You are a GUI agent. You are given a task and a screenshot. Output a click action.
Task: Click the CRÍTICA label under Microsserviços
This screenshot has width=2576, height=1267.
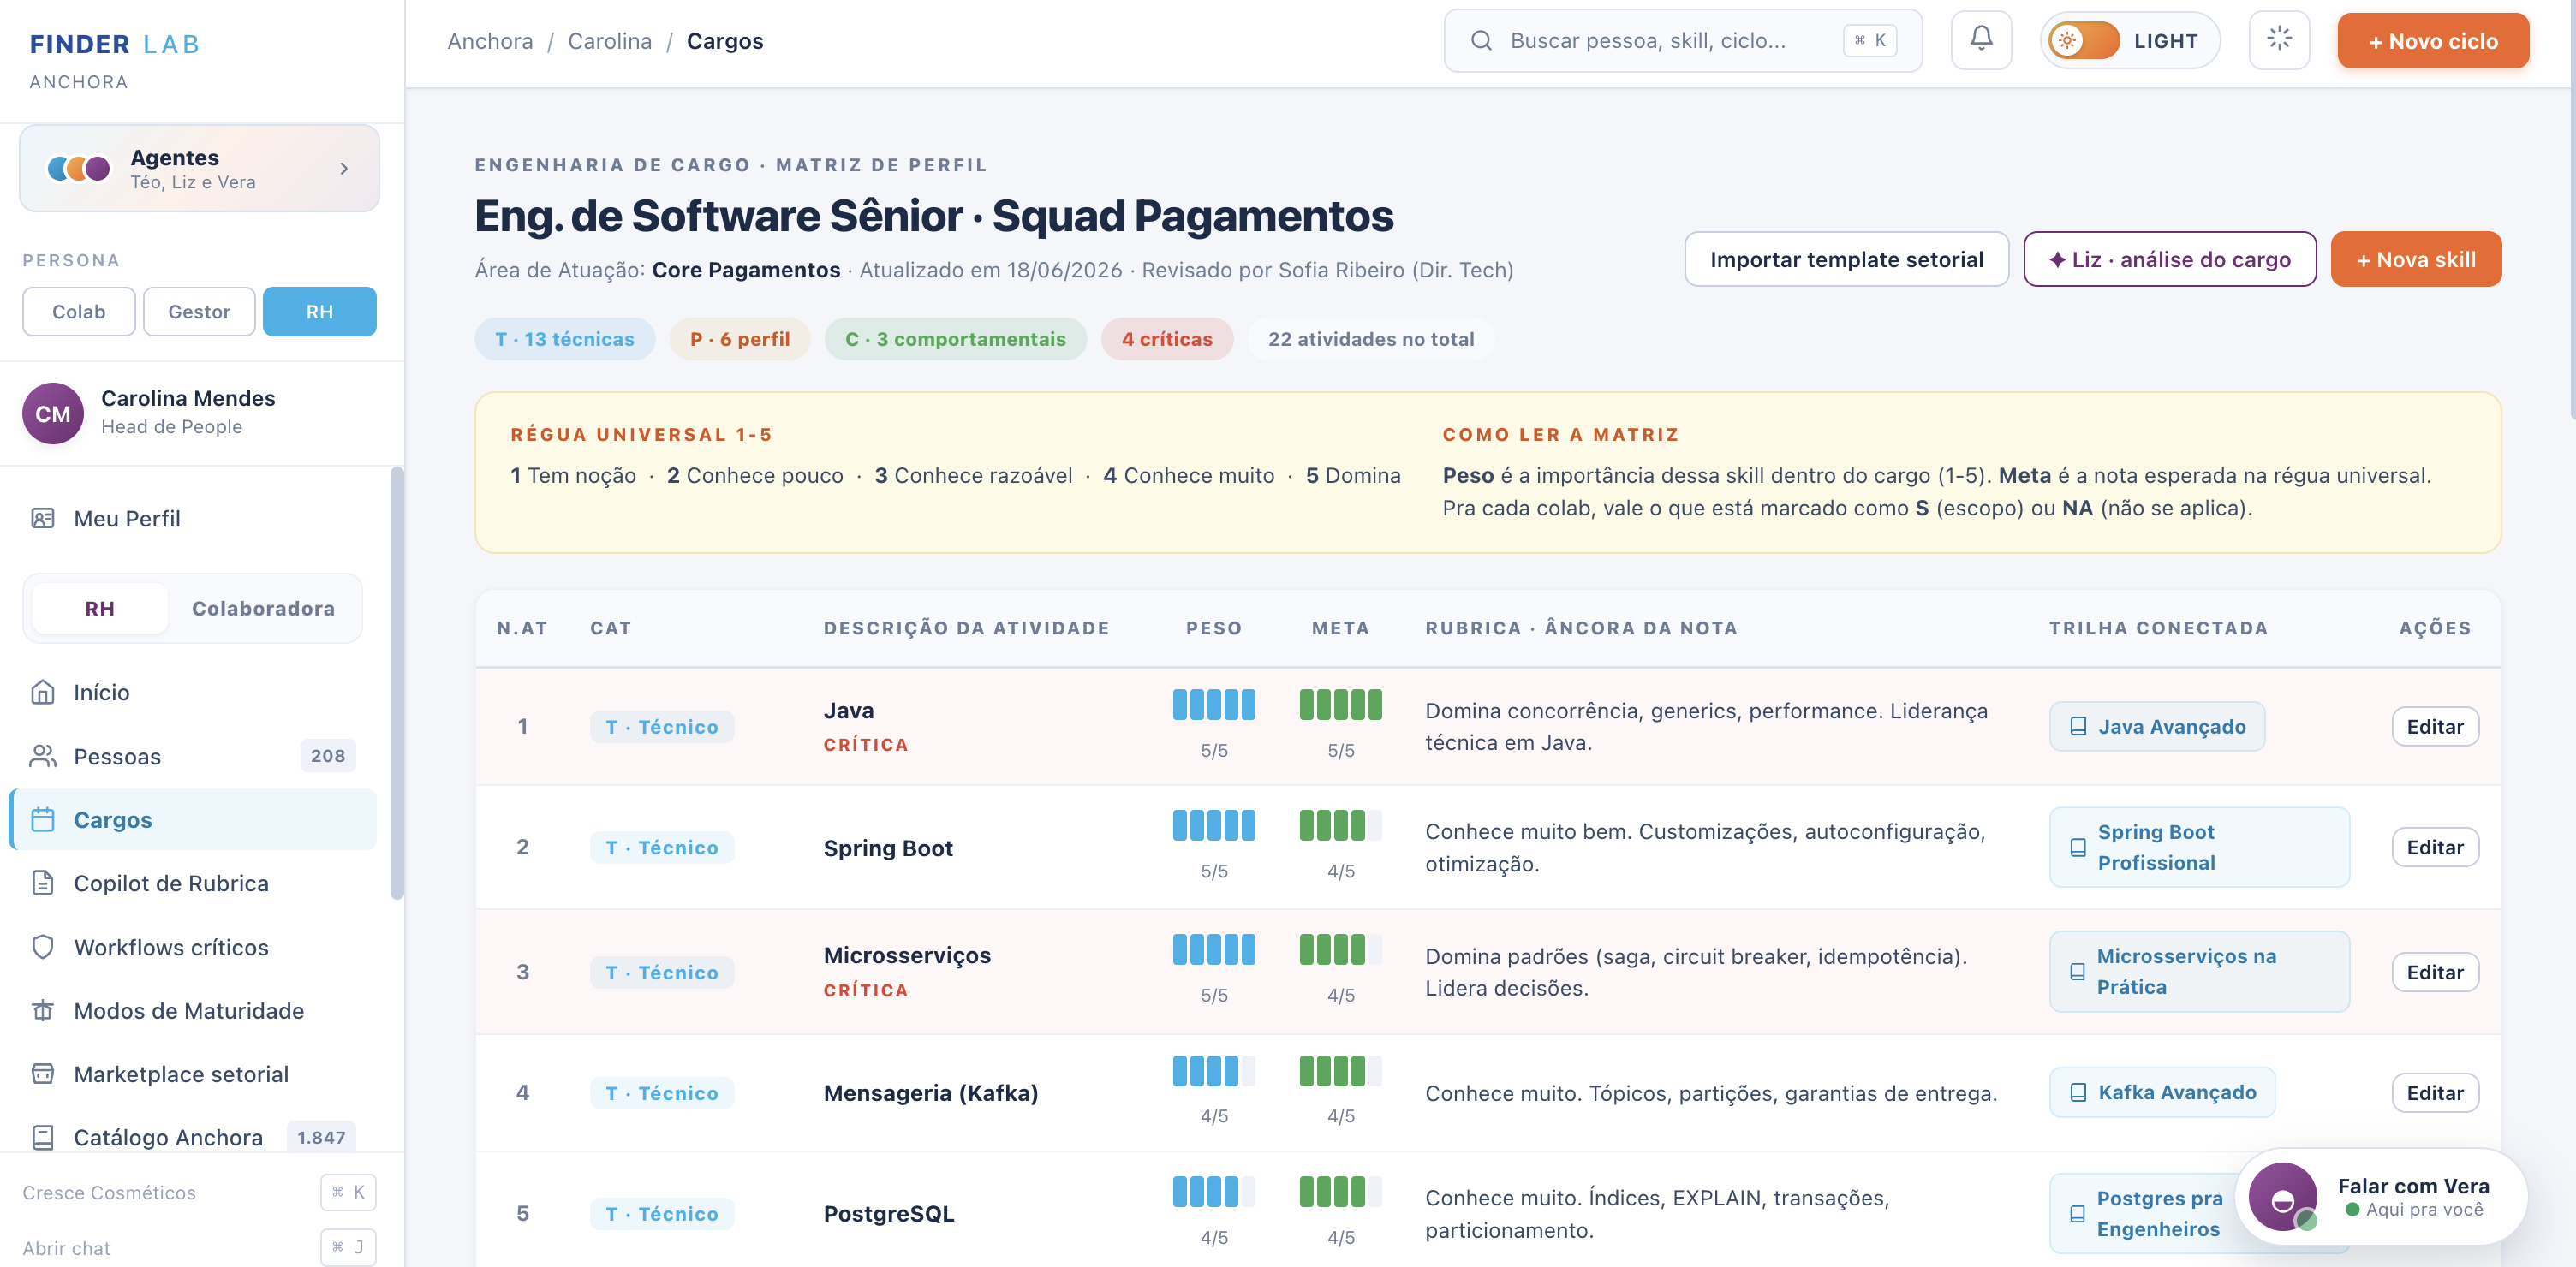(x=866, y=990)
